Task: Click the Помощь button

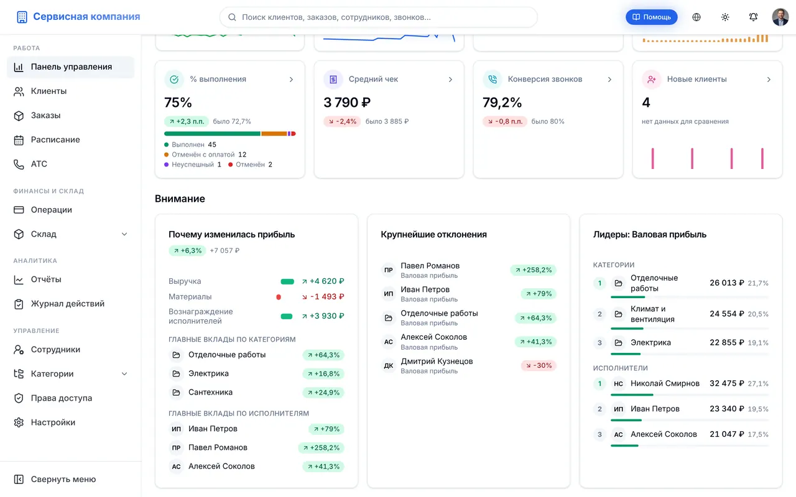Action: 651,17
